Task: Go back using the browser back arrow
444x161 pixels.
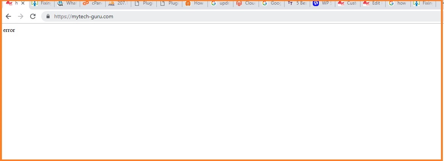Action: point(8,16)
